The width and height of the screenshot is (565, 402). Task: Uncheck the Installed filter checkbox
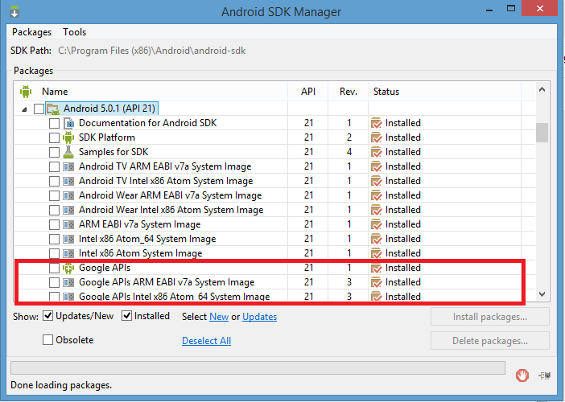(127, 316)
